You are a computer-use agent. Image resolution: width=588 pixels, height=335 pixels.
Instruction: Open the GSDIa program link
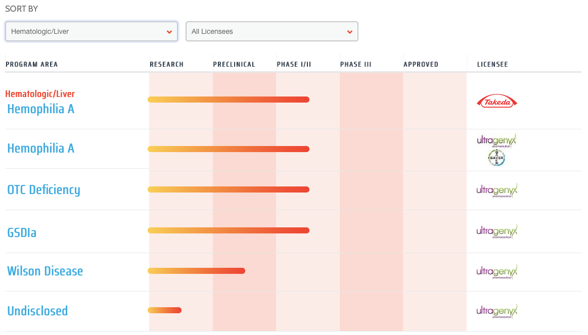click(x=22, y=232)
